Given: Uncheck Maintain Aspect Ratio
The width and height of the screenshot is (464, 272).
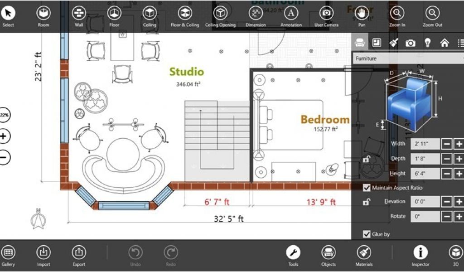Looking at the screenshot, I should point(367,188).
